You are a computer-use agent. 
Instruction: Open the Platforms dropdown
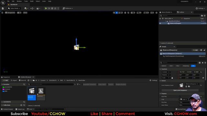pyautogui.click(x=68, y=8)
